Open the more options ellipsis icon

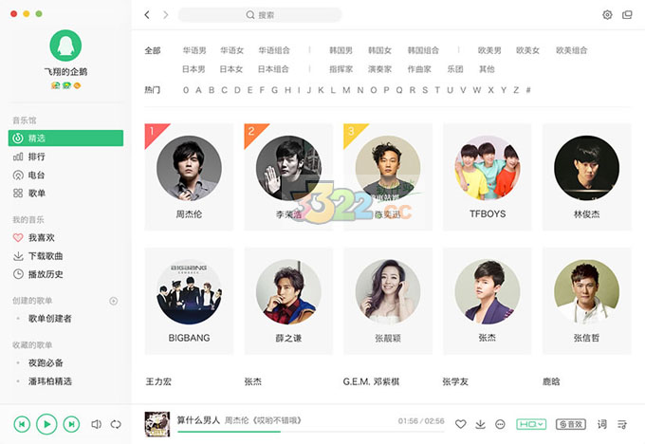[x=500, y=424]
